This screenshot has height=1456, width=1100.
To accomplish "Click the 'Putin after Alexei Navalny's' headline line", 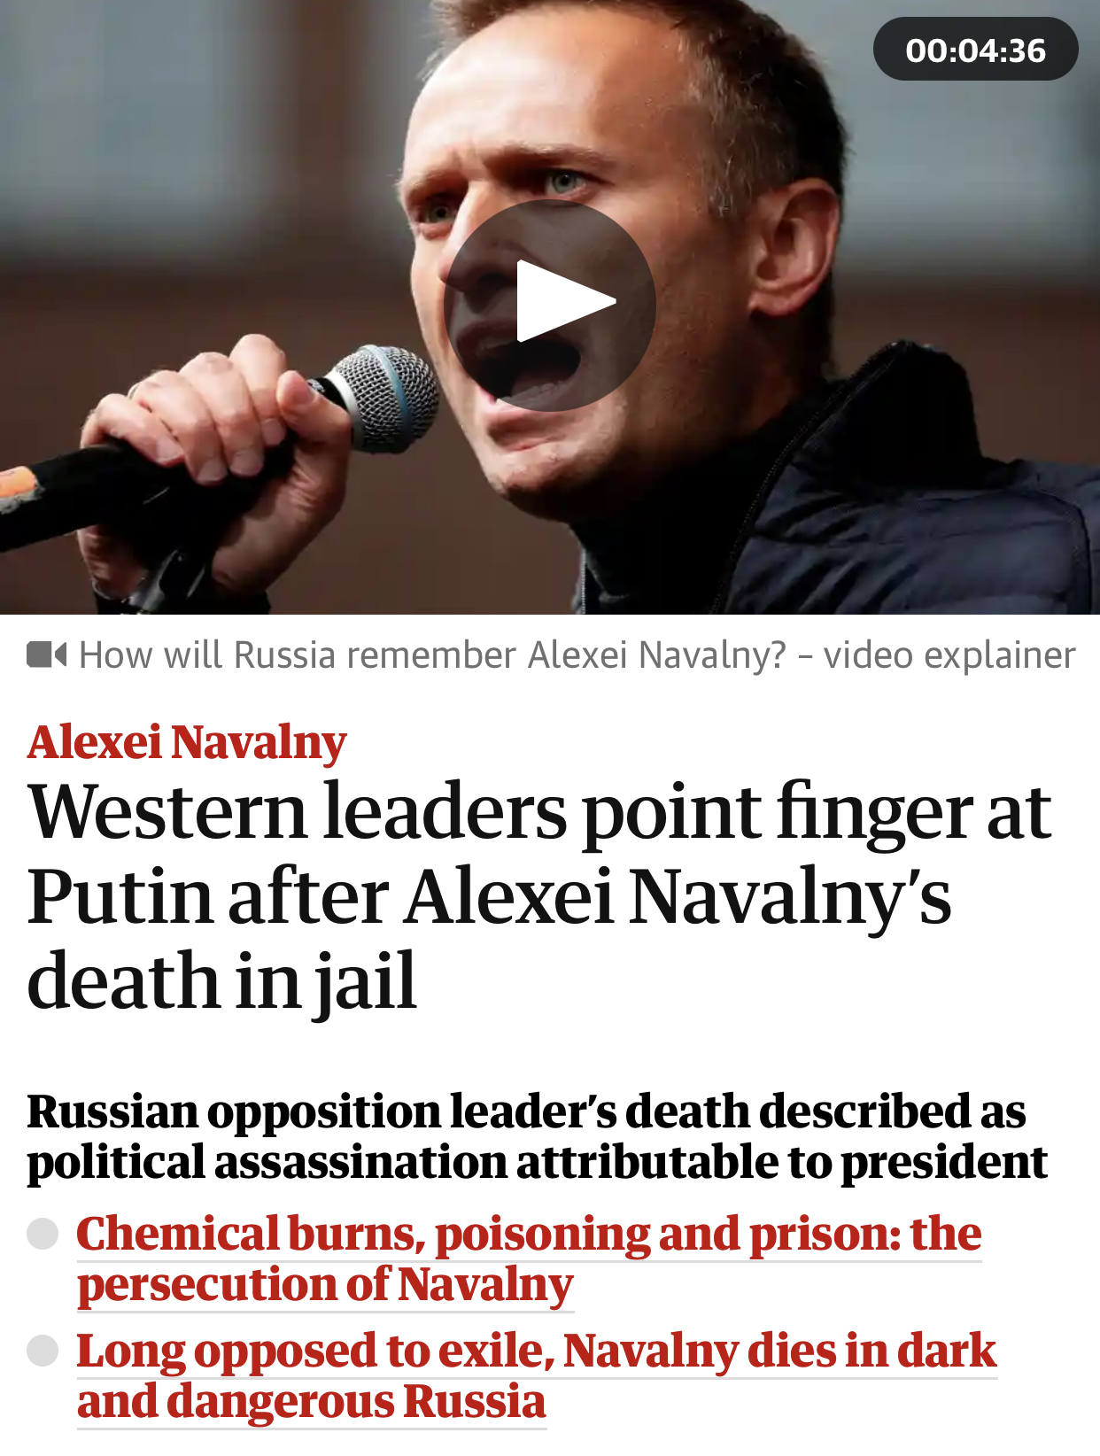I will click(x=489, y=896).
